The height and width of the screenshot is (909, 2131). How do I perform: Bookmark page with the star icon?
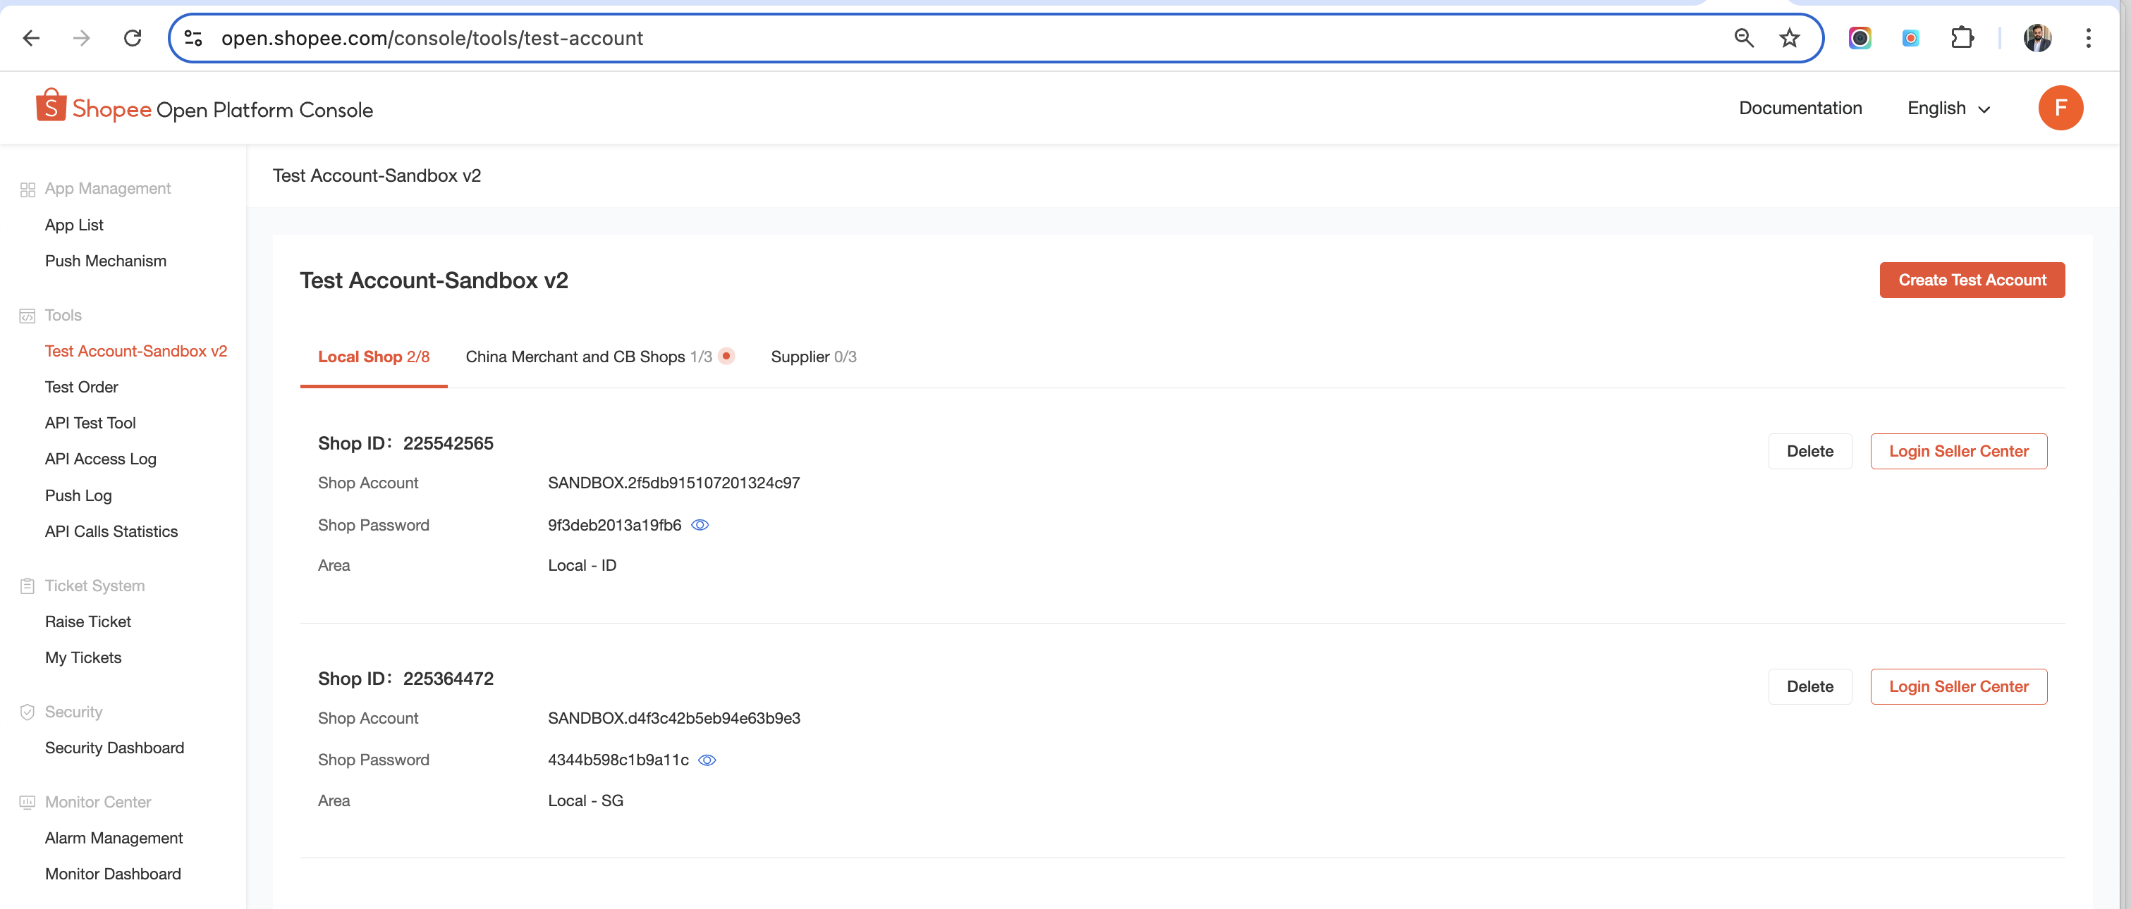[x=1789, y=38]
